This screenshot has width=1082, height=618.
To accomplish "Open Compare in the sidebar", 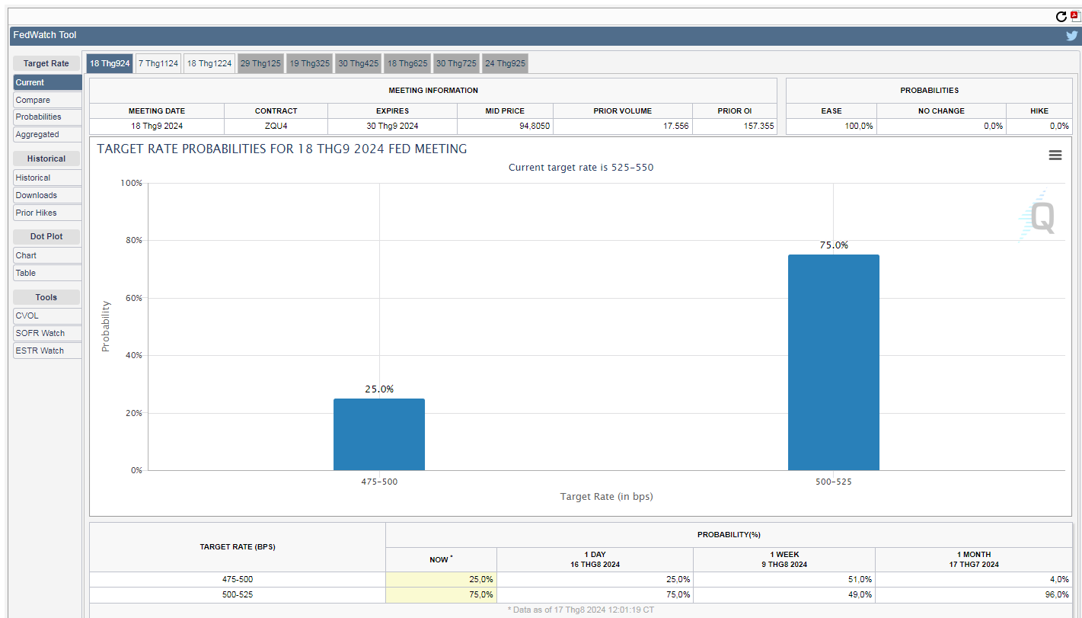I will click(47, 100).
